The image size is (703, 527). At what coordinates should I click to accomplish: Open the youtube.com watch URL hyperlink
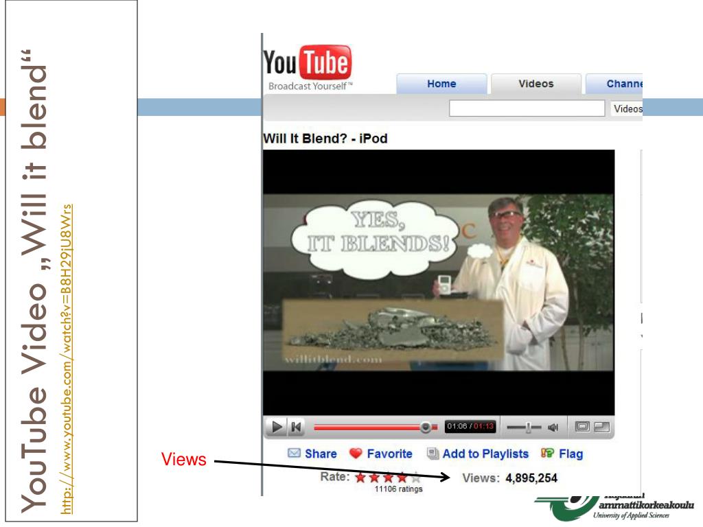tap(67, 359)
